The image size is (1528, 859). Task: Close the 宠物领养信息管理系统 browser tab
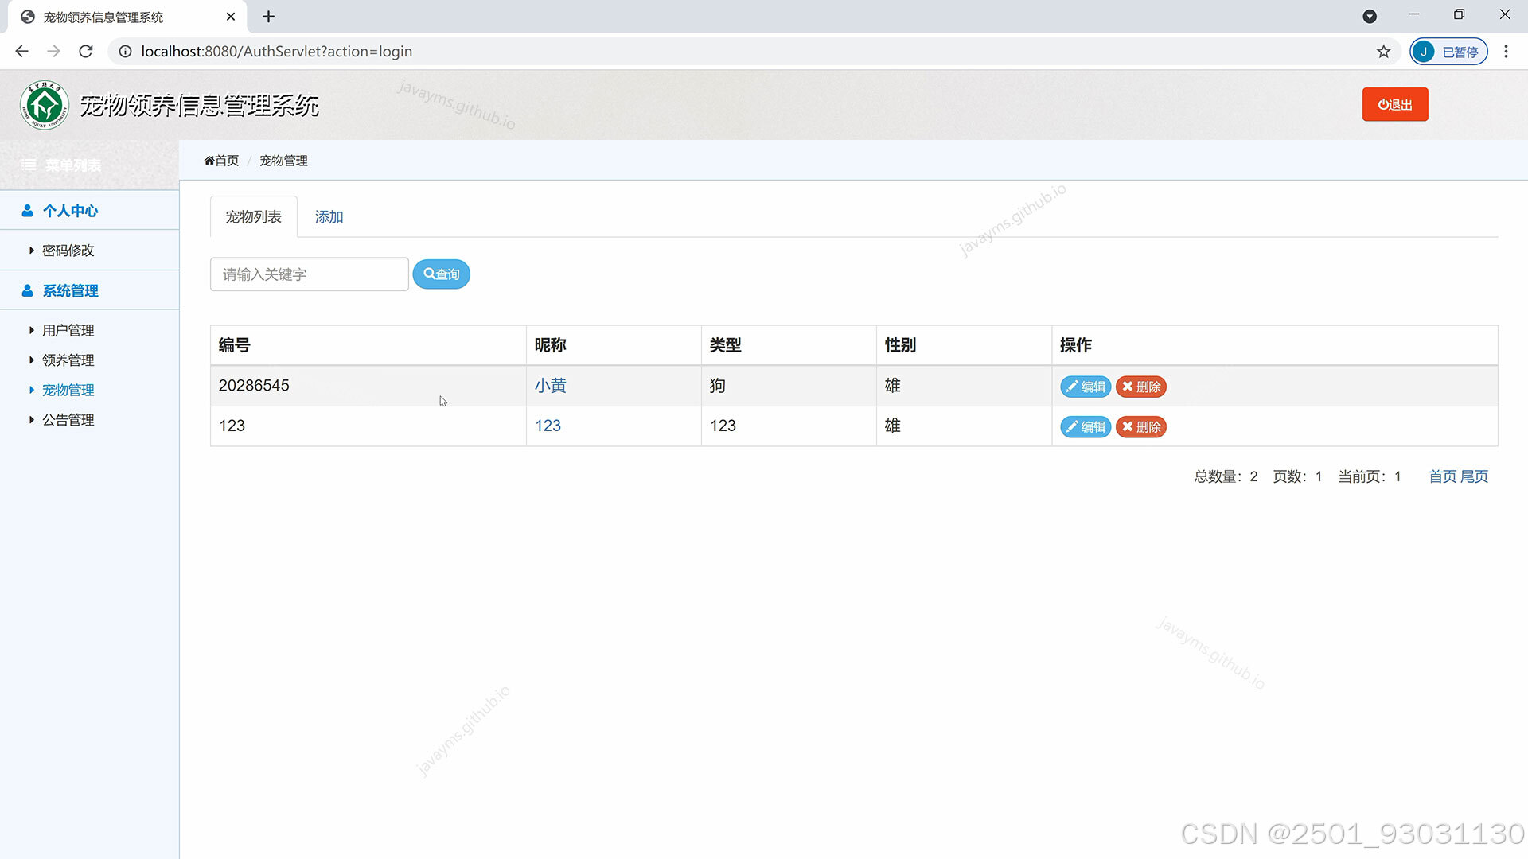[x=231, y=17]
